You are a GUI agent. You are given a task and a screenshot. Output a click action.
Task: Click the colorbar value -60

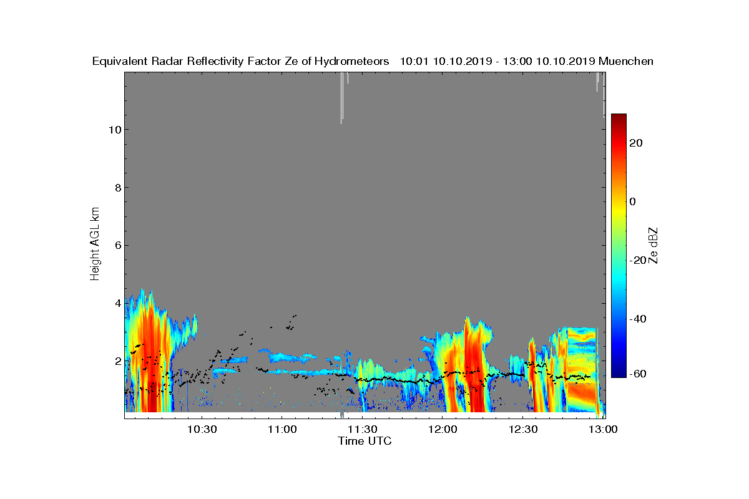637,374
